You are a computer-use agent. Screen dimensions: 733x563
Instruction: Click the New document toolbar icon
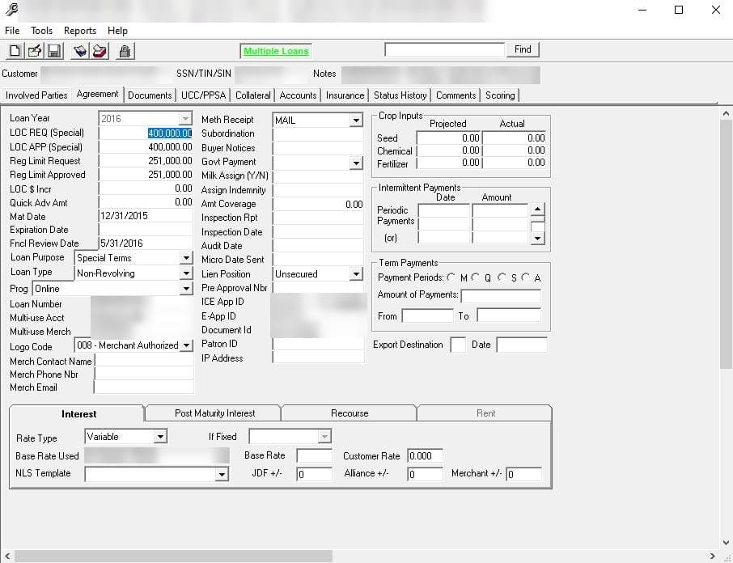[15, 50]
